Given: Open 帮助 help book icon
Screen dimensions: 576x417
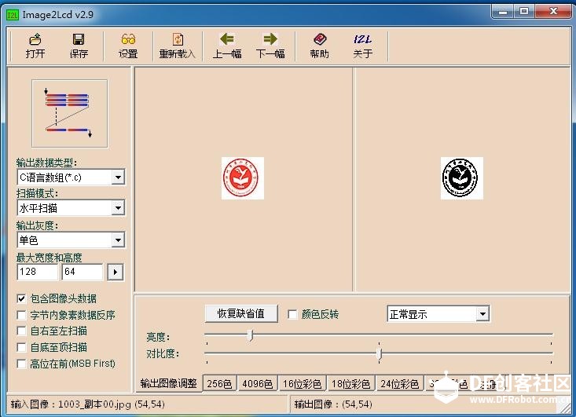Looking at the screenshot, I should (x=319, y=46).
